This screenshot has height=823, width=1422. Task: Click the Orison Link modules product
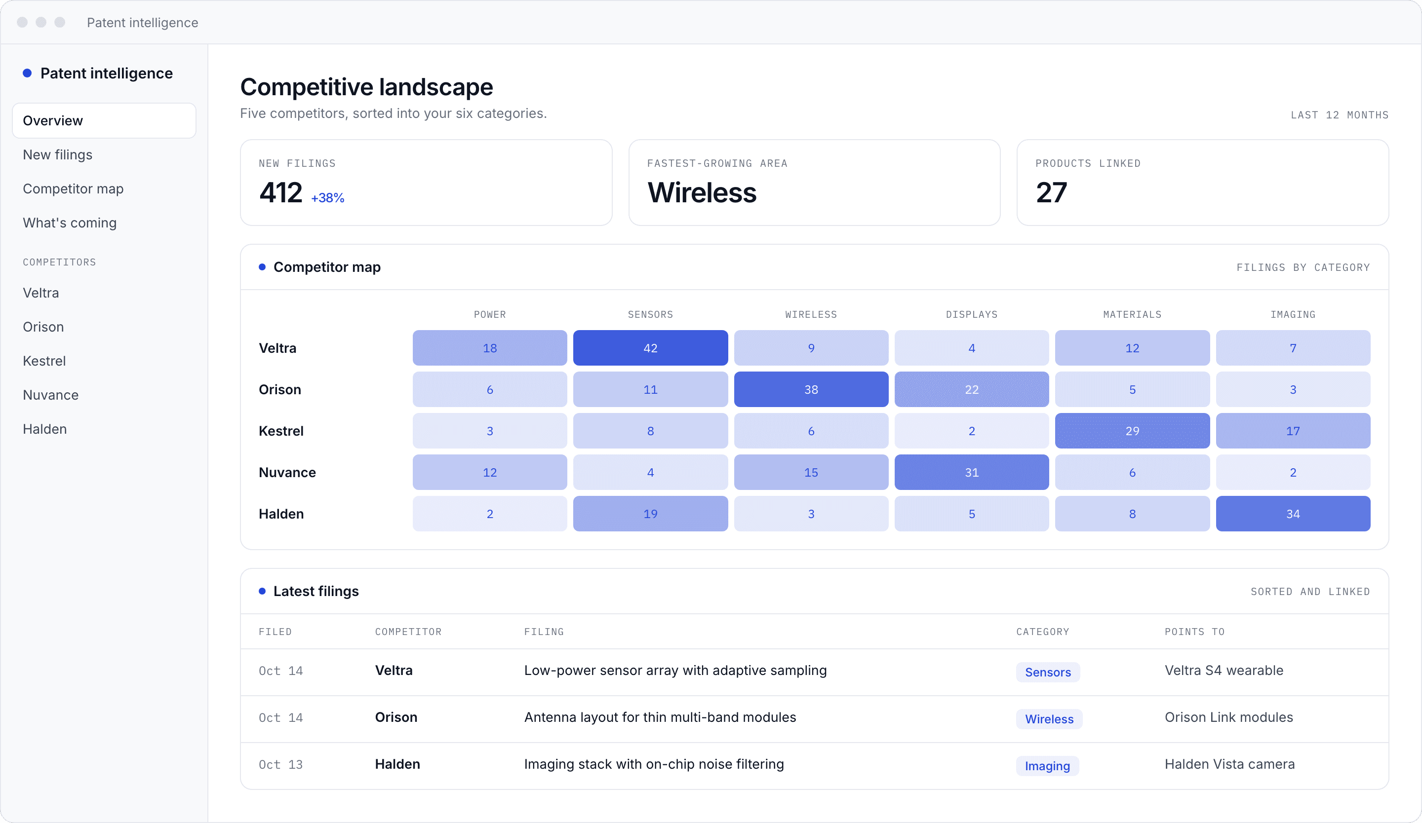(1228, 717)
